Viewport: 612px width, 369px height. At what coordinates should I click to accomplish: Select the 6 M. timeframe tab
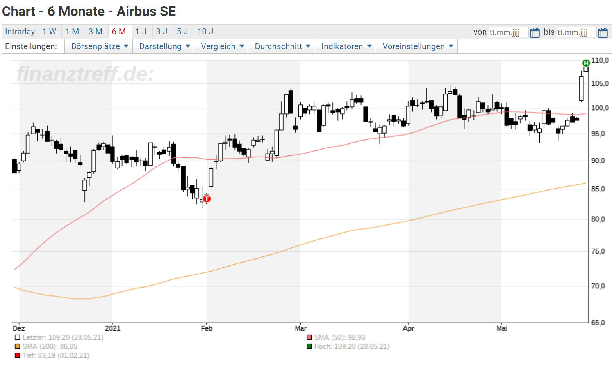coord(120,32)
